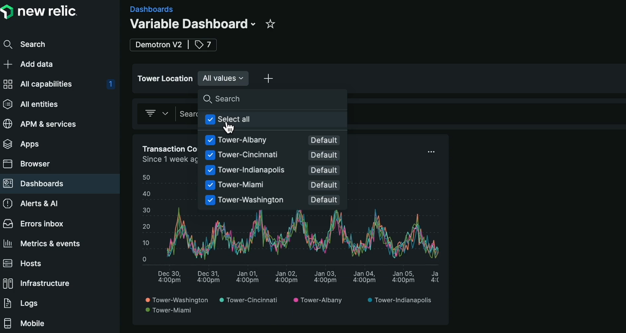Uncheck the Tower-Albany checkbox
Screen dimensions: 626x333
coord(210,140)
